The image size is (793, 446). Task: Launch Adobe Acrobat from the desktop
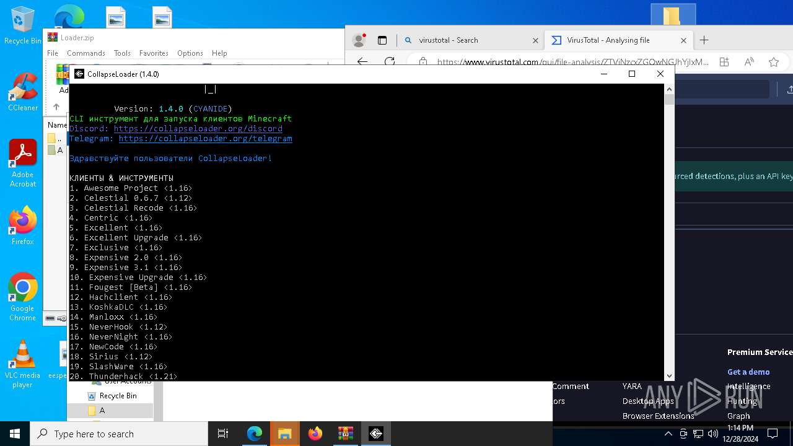coord(22,163)
